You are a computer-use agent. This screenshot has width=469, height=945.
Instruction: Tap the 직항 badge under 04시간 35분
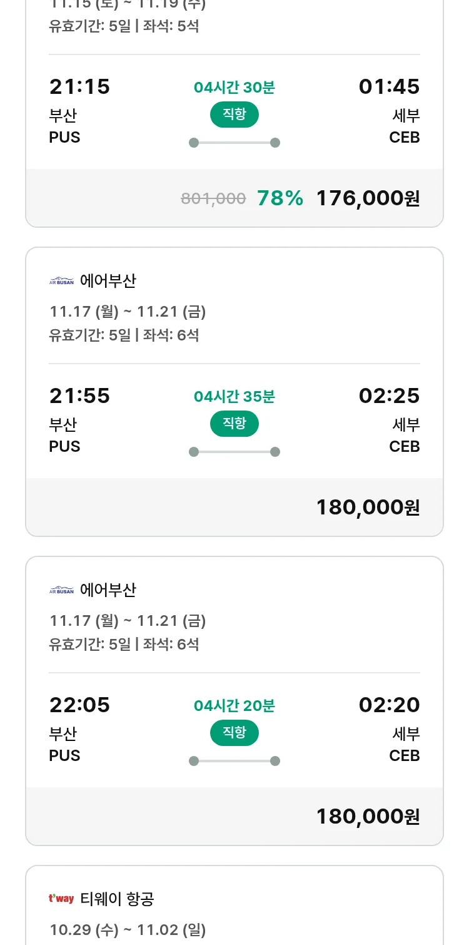point(234,424)
